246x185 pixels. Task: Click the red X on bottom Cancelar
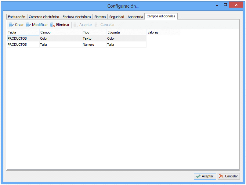[x=221, y=176]
